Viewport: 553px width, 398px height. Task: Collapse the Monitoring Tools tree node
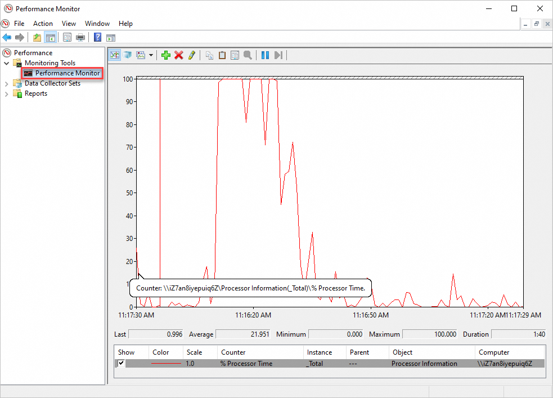click(7, 63)
